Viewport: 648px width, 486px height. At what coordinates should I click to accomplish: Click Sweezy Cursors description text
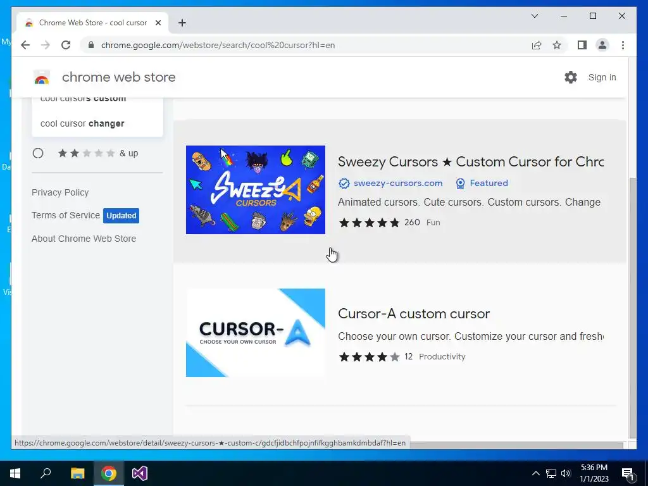click(x=469, y=202)
